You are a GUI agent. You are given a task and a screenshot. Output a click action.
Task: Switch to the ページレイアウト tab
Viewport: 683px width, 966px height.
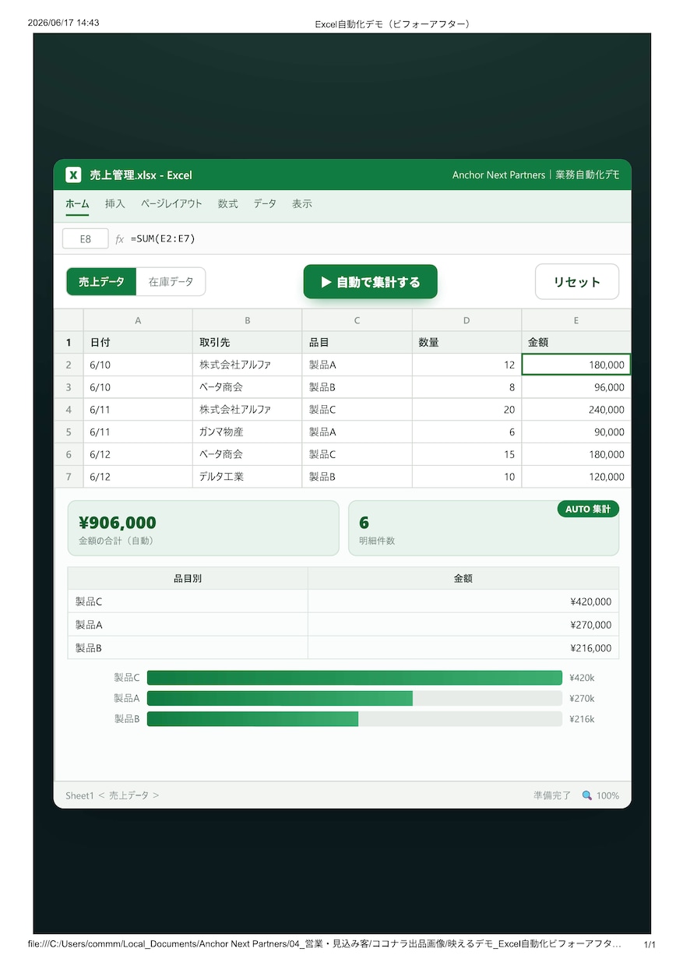pyautogui.click(x=171, y=204)
